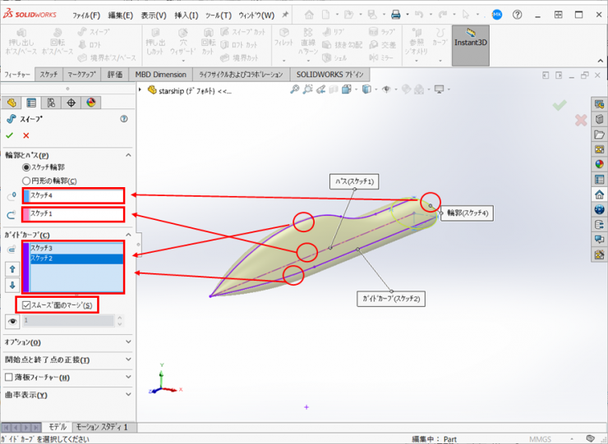
Task: Uncheck the スムーズ面のマージ checkbox
Action: [27, 304]
